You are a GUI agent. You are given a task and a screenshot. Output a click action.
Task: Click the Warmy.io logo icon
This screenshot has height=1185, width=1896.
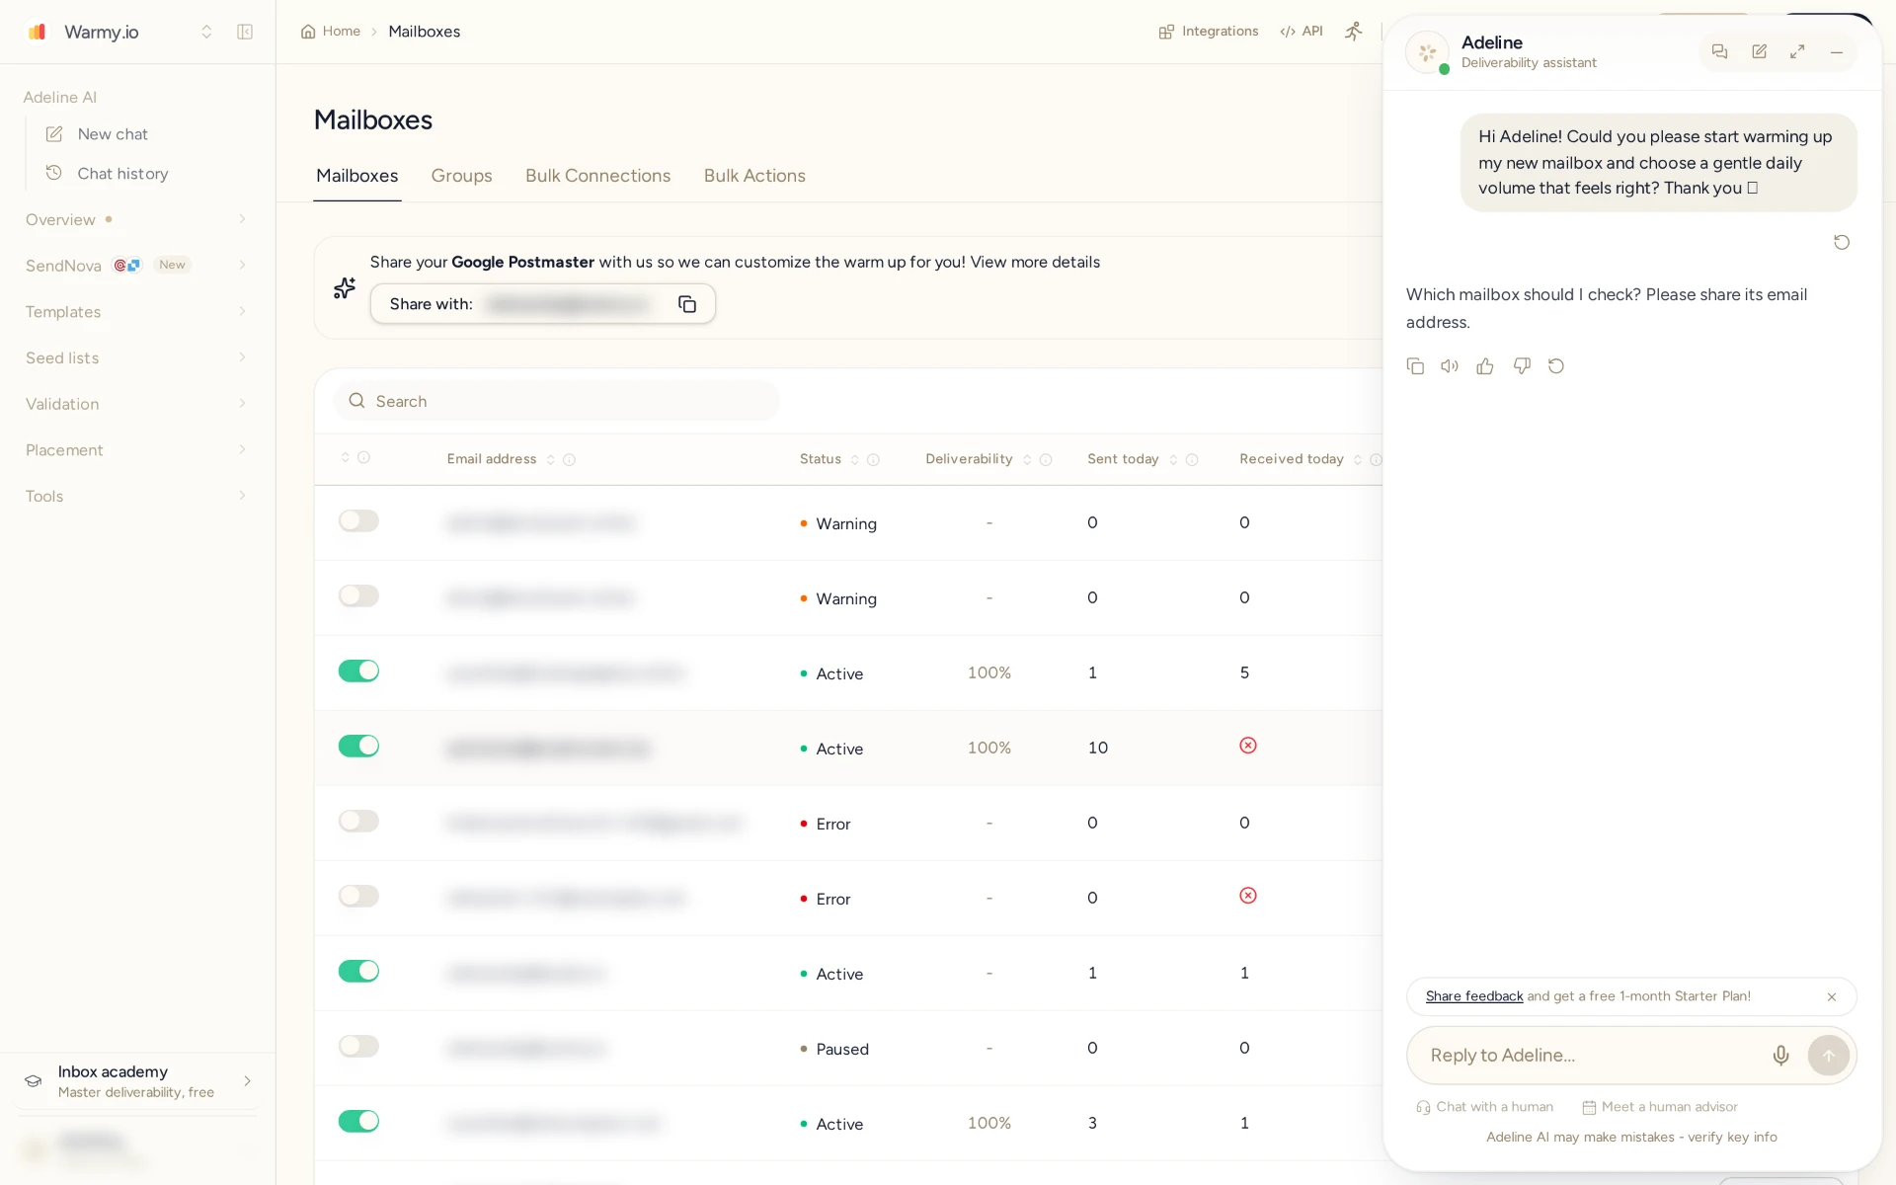(x=38, y=32)
